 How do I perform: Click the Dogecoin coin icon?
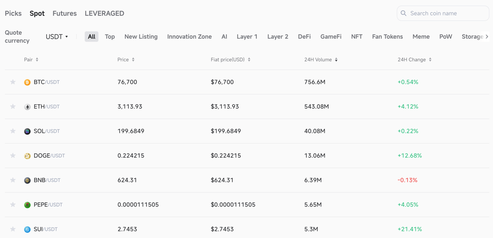(x=28, y=156)
